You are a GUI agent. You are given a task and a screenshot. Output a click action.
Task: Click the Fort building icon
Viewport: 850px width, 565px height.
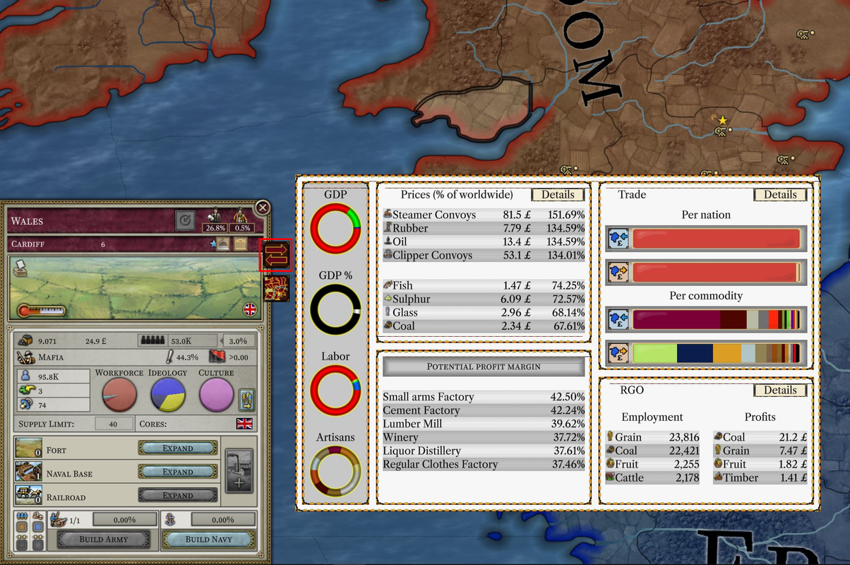point(28,448)
